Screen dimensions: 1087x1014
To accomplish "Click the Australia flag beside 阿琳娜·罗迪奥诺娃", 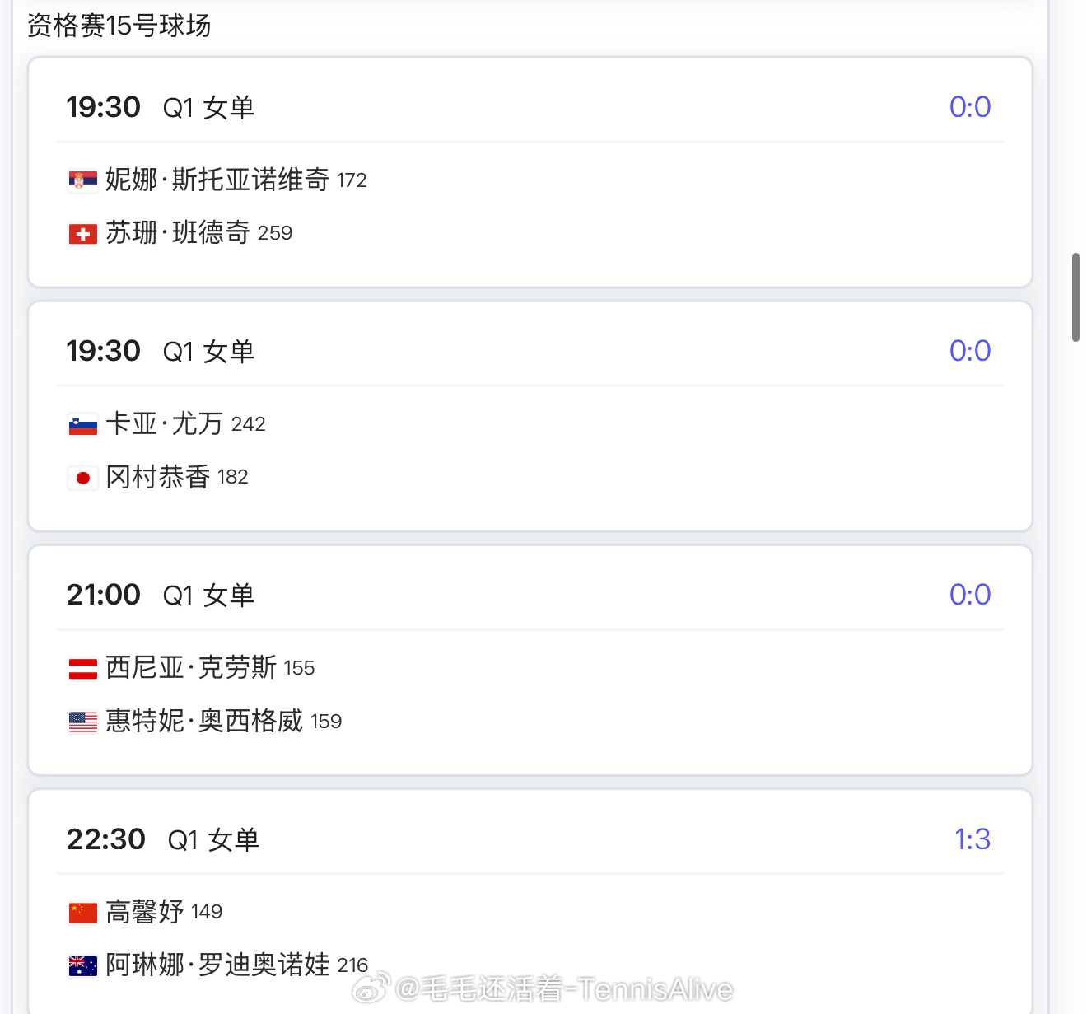I will pyautogui.click(x=82, y=965).
